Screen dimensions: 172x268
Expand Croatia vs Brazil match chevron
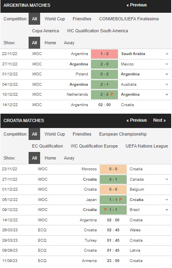pyautogui.click(x=167, y=210)
